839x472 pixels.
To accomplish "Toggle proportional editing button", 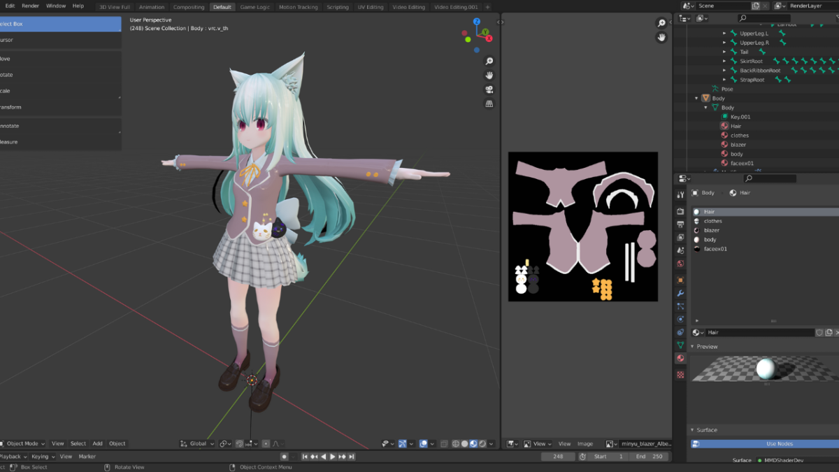I will pyautogui.click(x=266, y=444).
